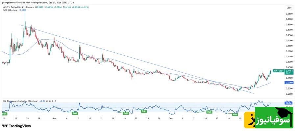Click the Dec label on time axis
Image resolution: width=296 pixels, height=131 pixels.
click(x=170, y=118)
